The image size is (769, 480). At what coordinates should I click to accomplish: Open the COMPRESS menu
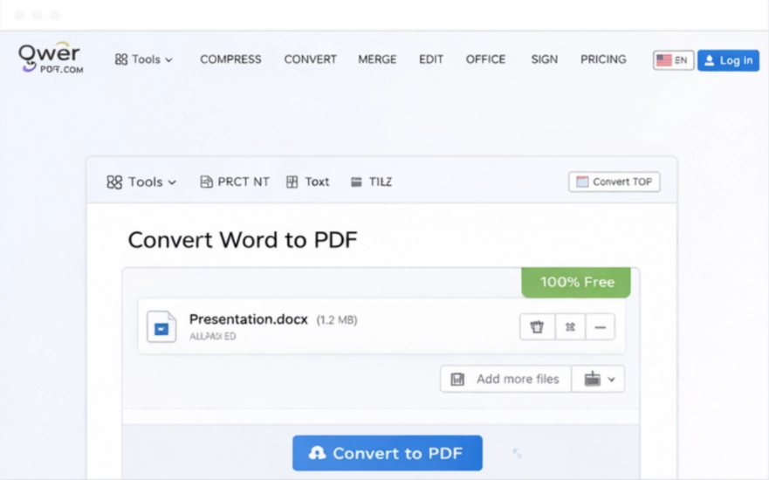(x=230, y=59)
